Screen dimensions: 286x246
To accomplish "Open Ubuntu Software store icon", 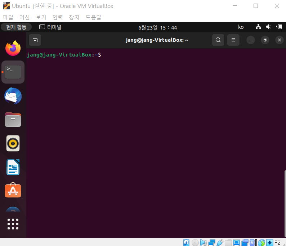I will (13, 191).
